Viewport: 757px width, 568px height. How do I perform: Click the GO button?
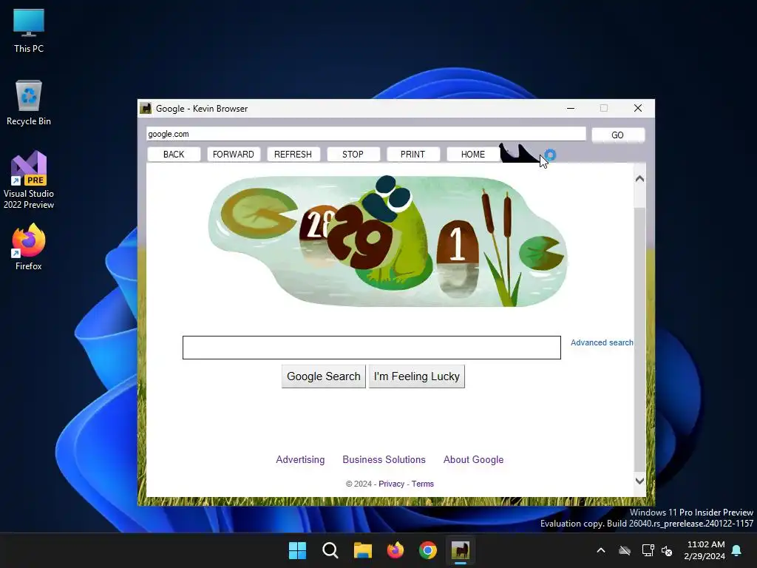click(x=618, y=135)
